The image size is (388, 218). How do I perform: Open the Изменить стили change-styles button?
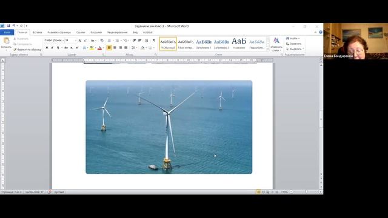tap(276, 44)
